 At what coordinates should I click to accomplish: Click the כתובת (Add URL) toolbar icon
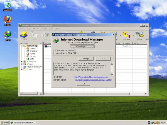pos(24,35)
